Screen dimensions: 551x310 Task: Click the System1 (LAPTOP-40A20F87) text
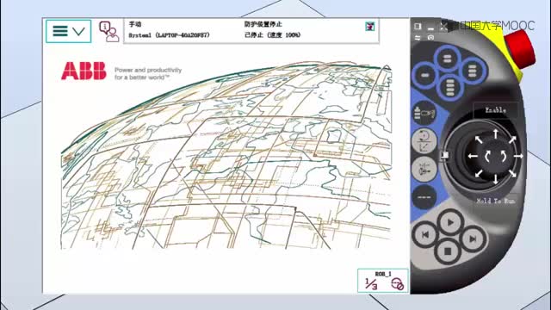[x=169, y=35]
